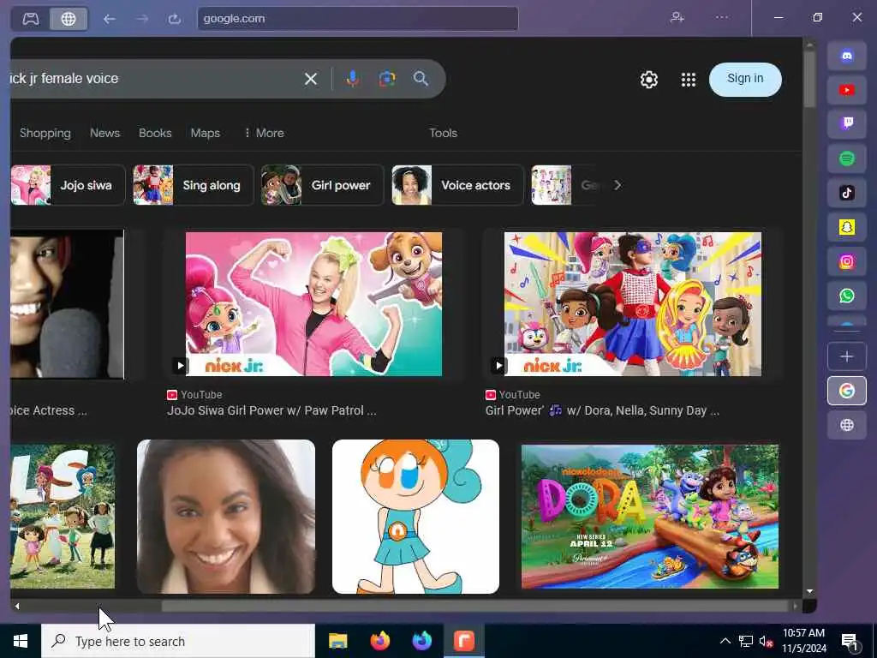Select the Voice actors suggestion chip
This screenshot has height=658, width=877.
[457, 185]
